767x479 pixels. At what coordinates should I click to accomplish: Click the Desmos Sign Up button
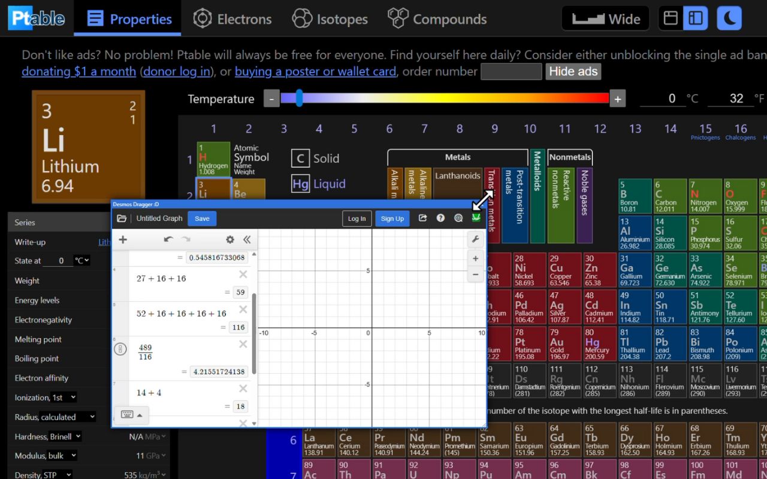coord(392,219)
